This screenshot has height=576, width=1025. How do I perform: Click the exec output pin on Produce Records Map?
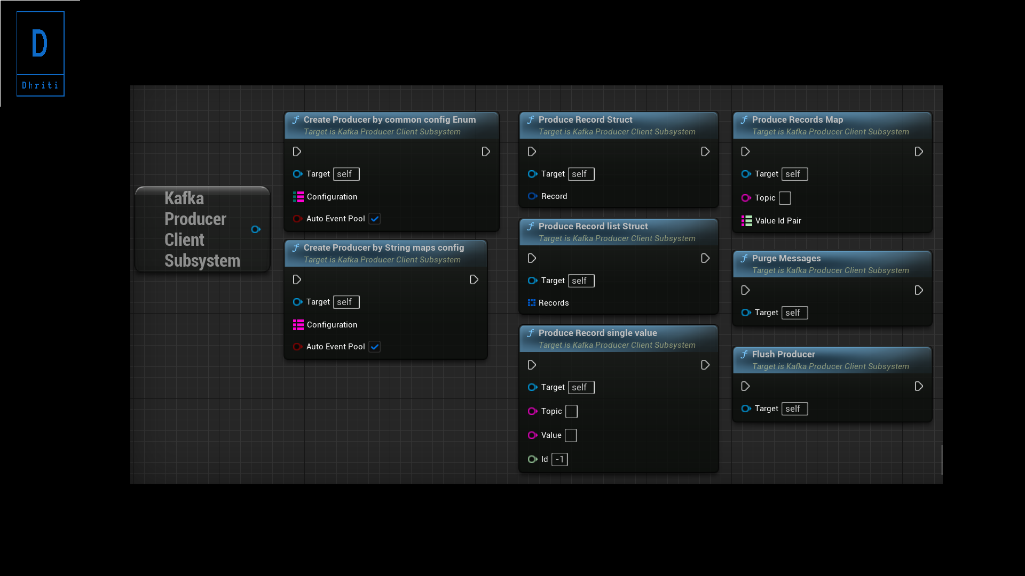pos(919,151)
